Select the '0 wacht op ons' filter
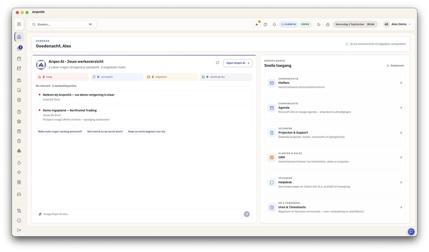This screenshot has width=429, height=252. [x=226, y=77]
